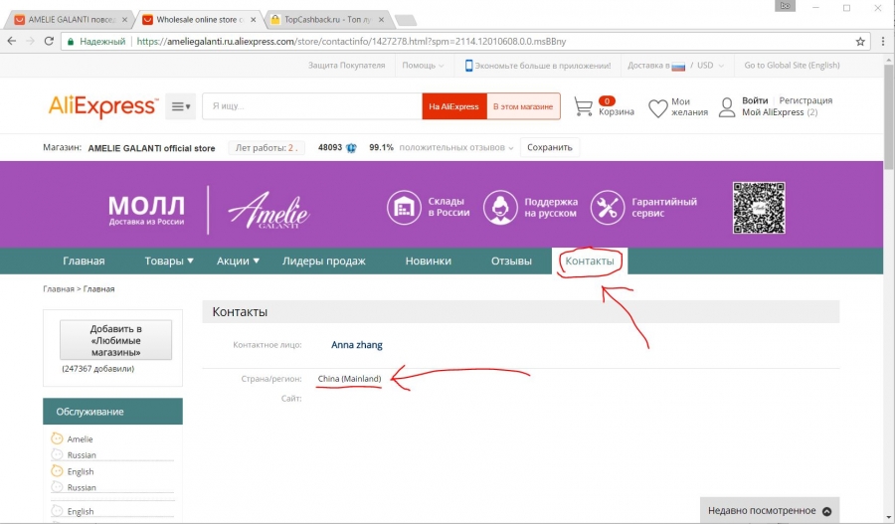
Task: Click the Экономьте больше в приложении link
Action: tap(543, 66)
